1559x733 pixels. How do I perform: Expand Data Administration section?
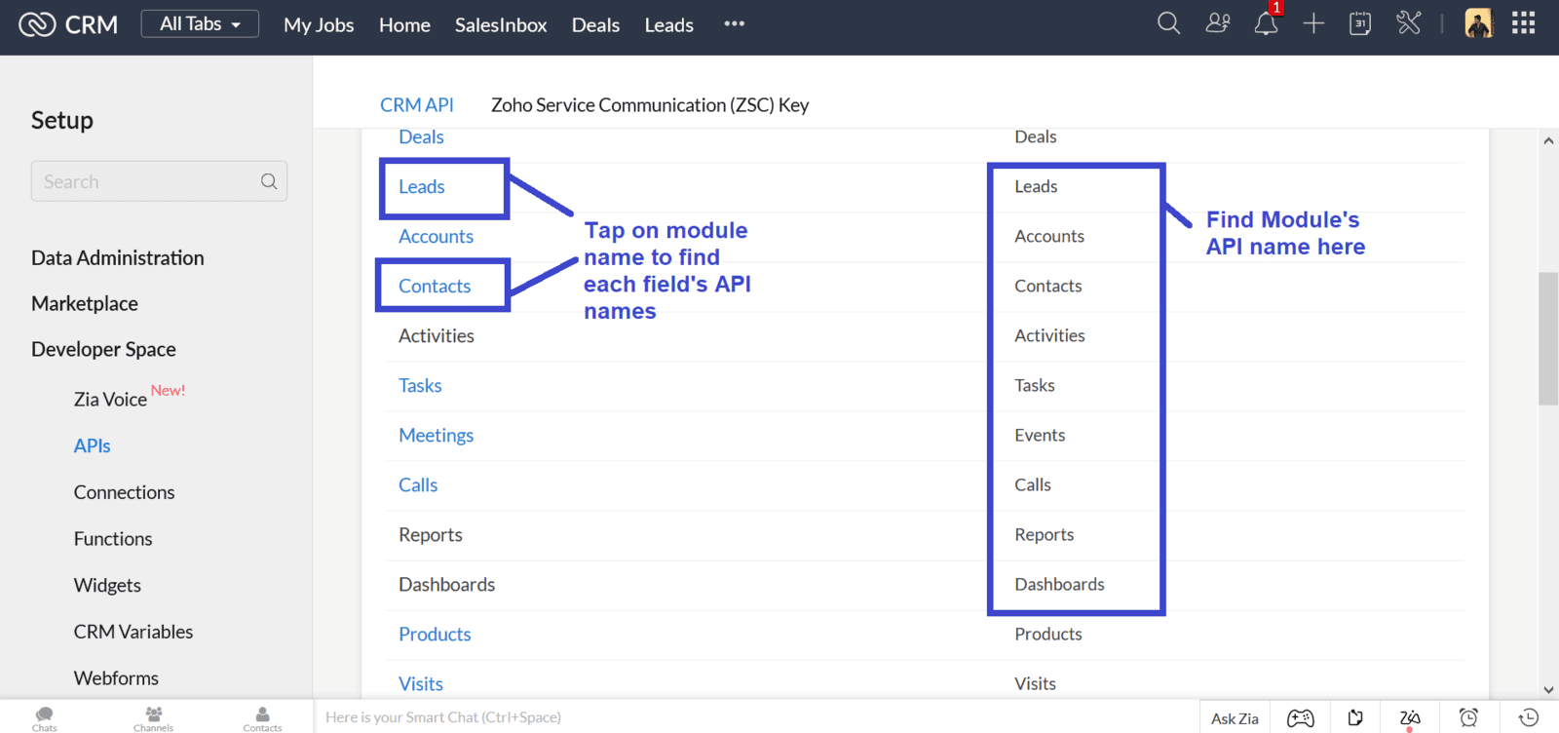(118, 258)
